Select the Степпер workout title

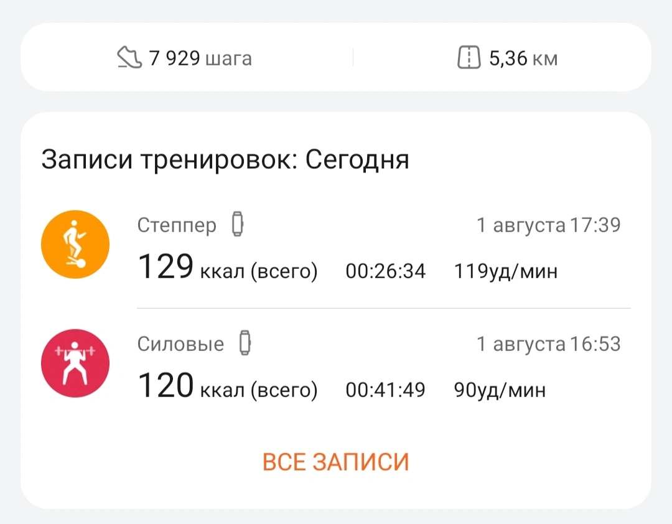pyautogui.click(x=177, y=225)
